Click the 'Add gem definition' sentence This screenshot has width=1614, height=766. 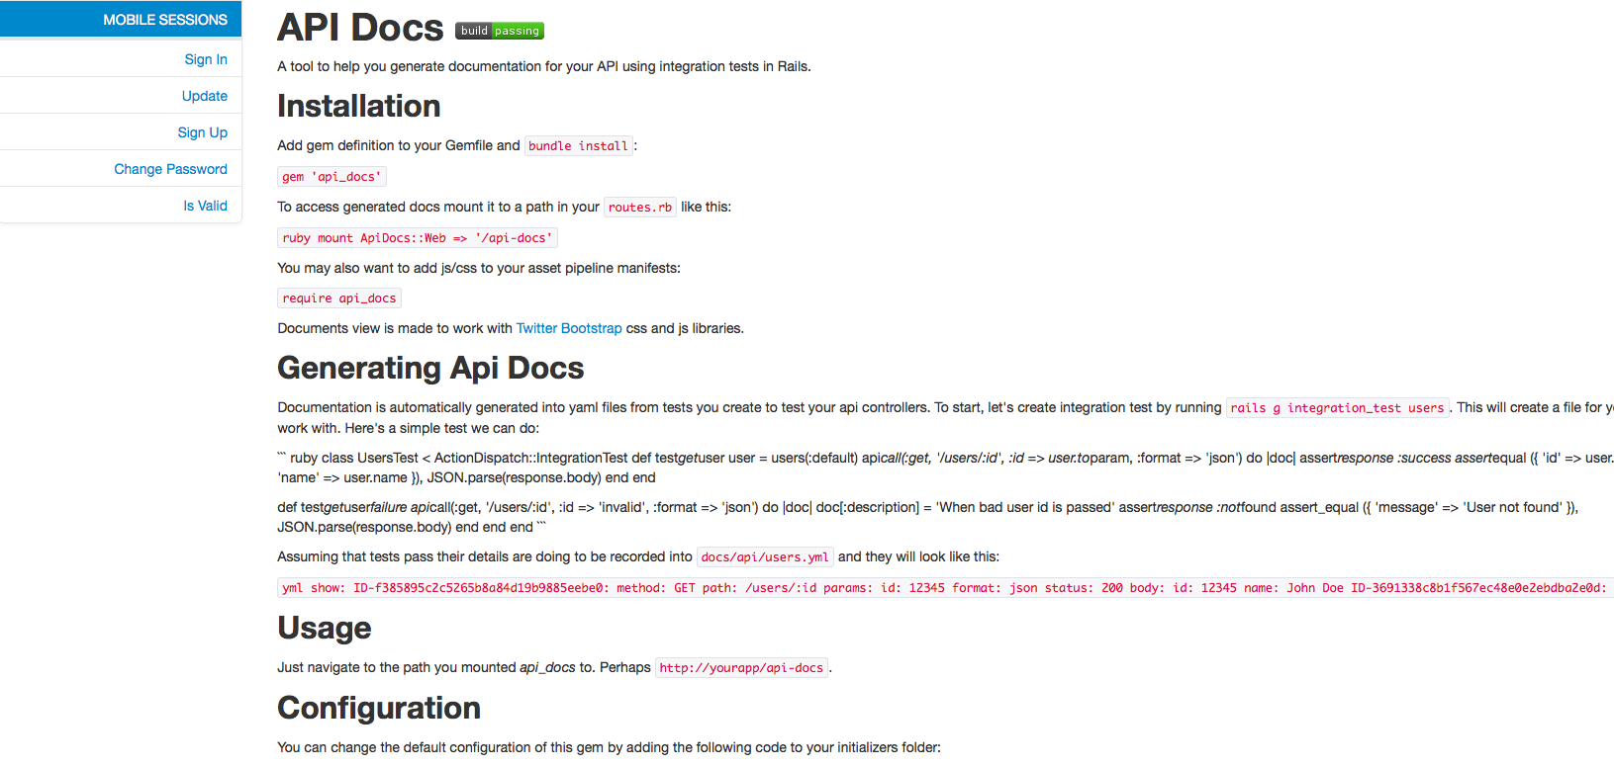coord(458,145)
